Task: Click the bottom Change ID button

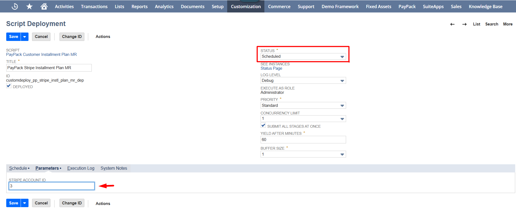Action: (x=72, y=203)
